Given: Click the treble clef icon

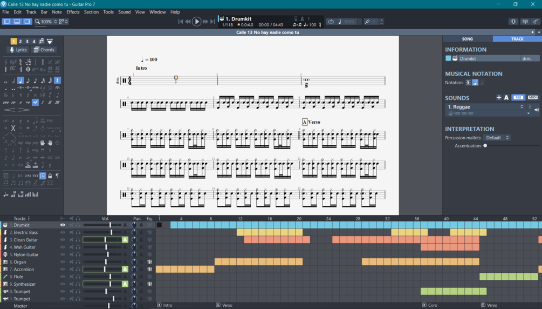Looking at the screenshot, I should coord(6,62).
